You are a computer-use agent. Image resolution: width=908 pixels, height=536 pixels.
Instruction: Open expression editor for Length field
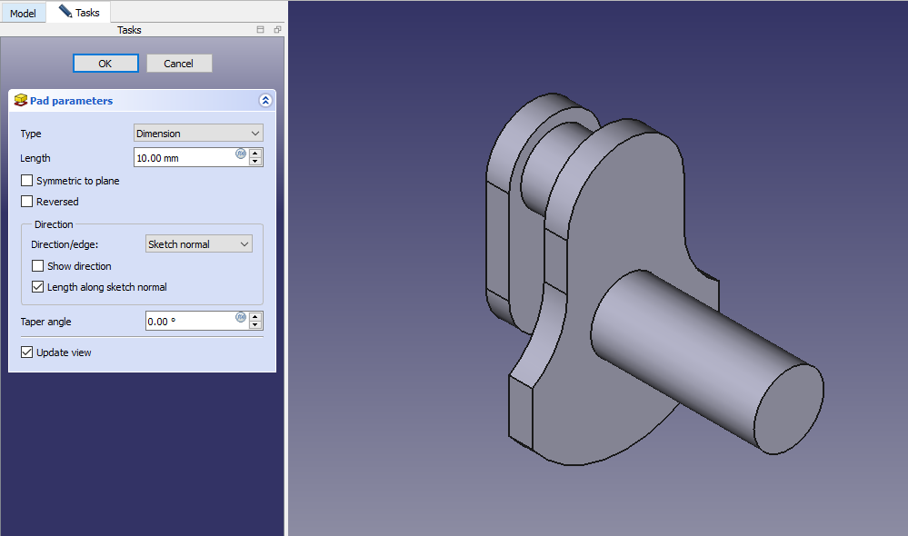(x=241, y=154)
